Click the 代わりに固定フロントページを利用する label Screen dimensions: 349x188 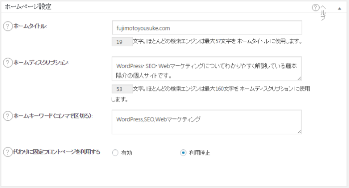click(57, 152)
